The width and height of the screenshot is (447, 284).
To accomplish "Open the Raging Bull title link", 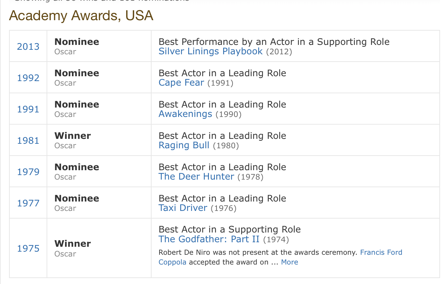I will click(184, 145).
